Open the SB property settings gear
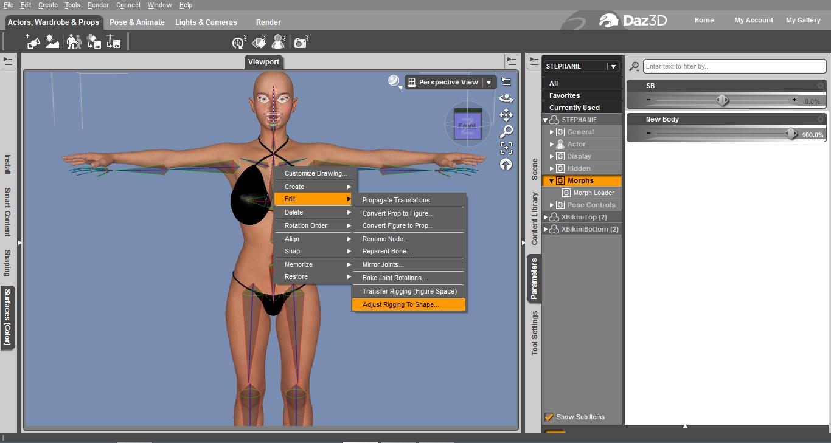831x443 pixels. coord(821,86)
